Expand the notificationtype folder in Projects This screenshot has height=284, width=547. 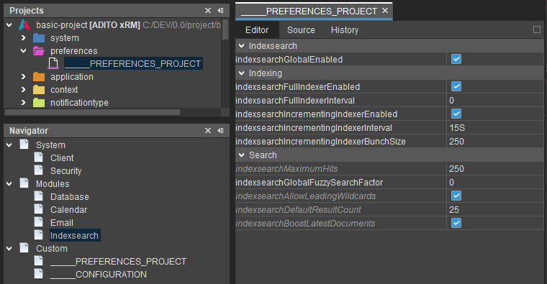[x=23, y=102]
